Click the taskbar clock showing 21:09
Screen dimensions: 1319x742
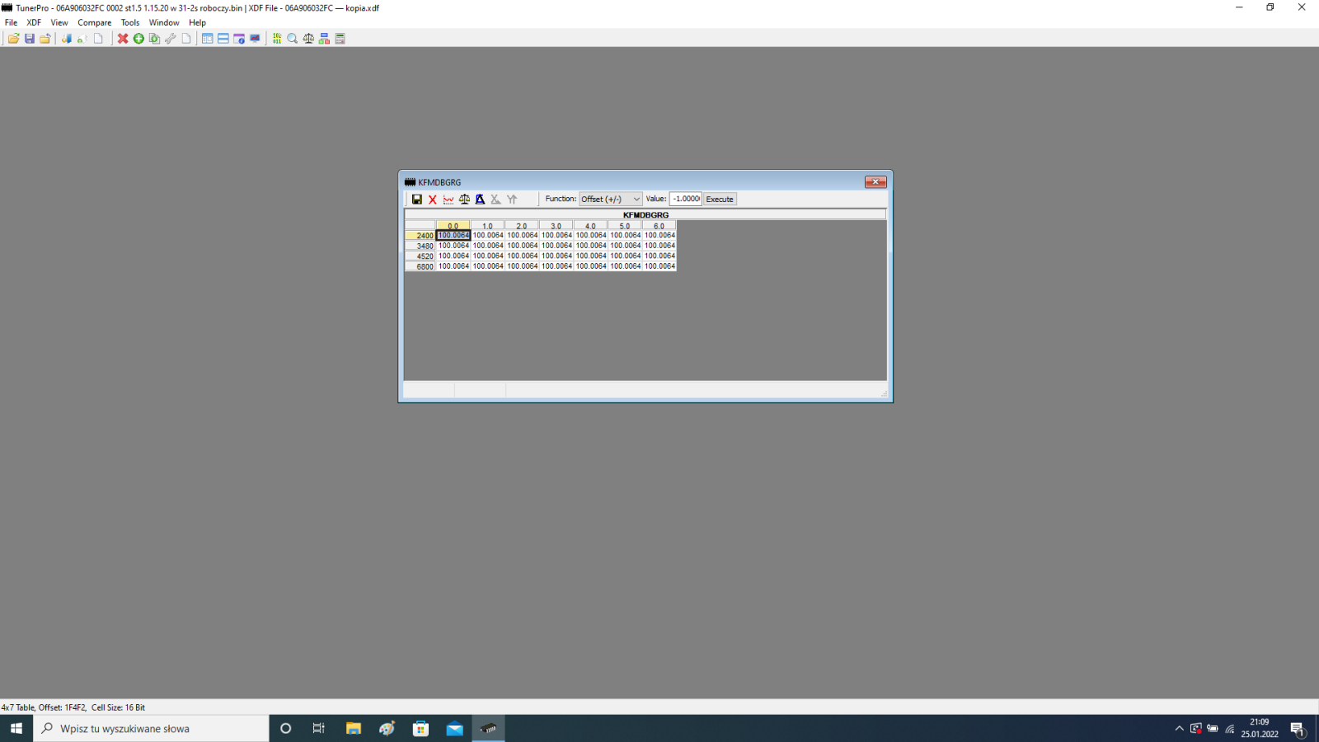point(1260,728)
